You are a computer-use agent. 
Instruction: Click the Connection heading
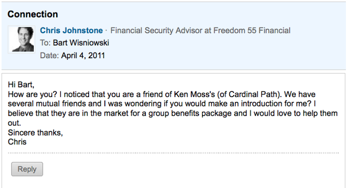(33, 14)
